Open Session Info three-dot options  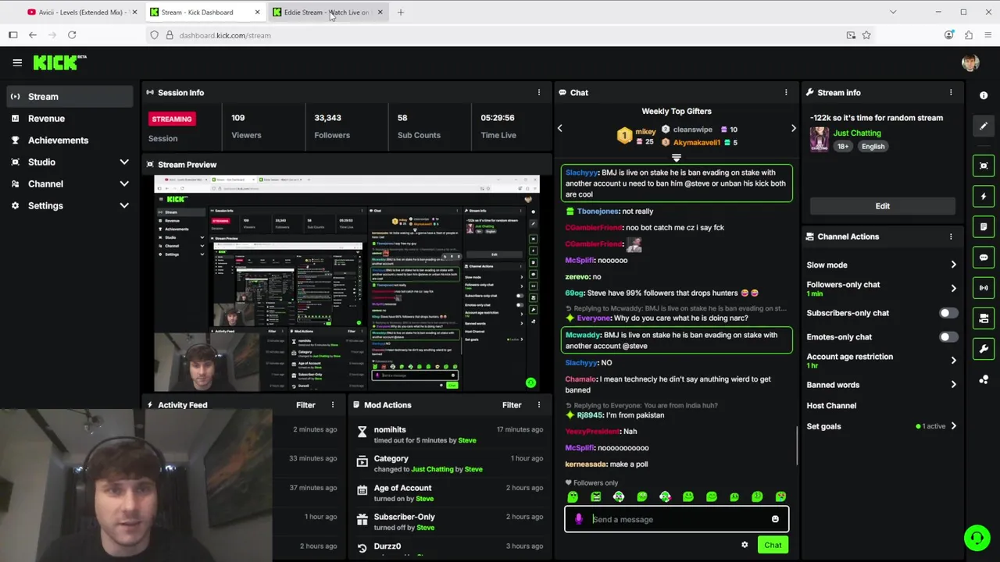click(x=538, y=92)
